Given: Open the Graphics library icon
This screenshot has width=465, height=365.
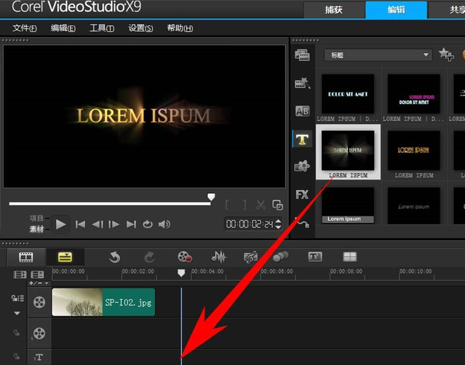Looking at the screenshot, I should pyautogui.click(x=302, y=166).
